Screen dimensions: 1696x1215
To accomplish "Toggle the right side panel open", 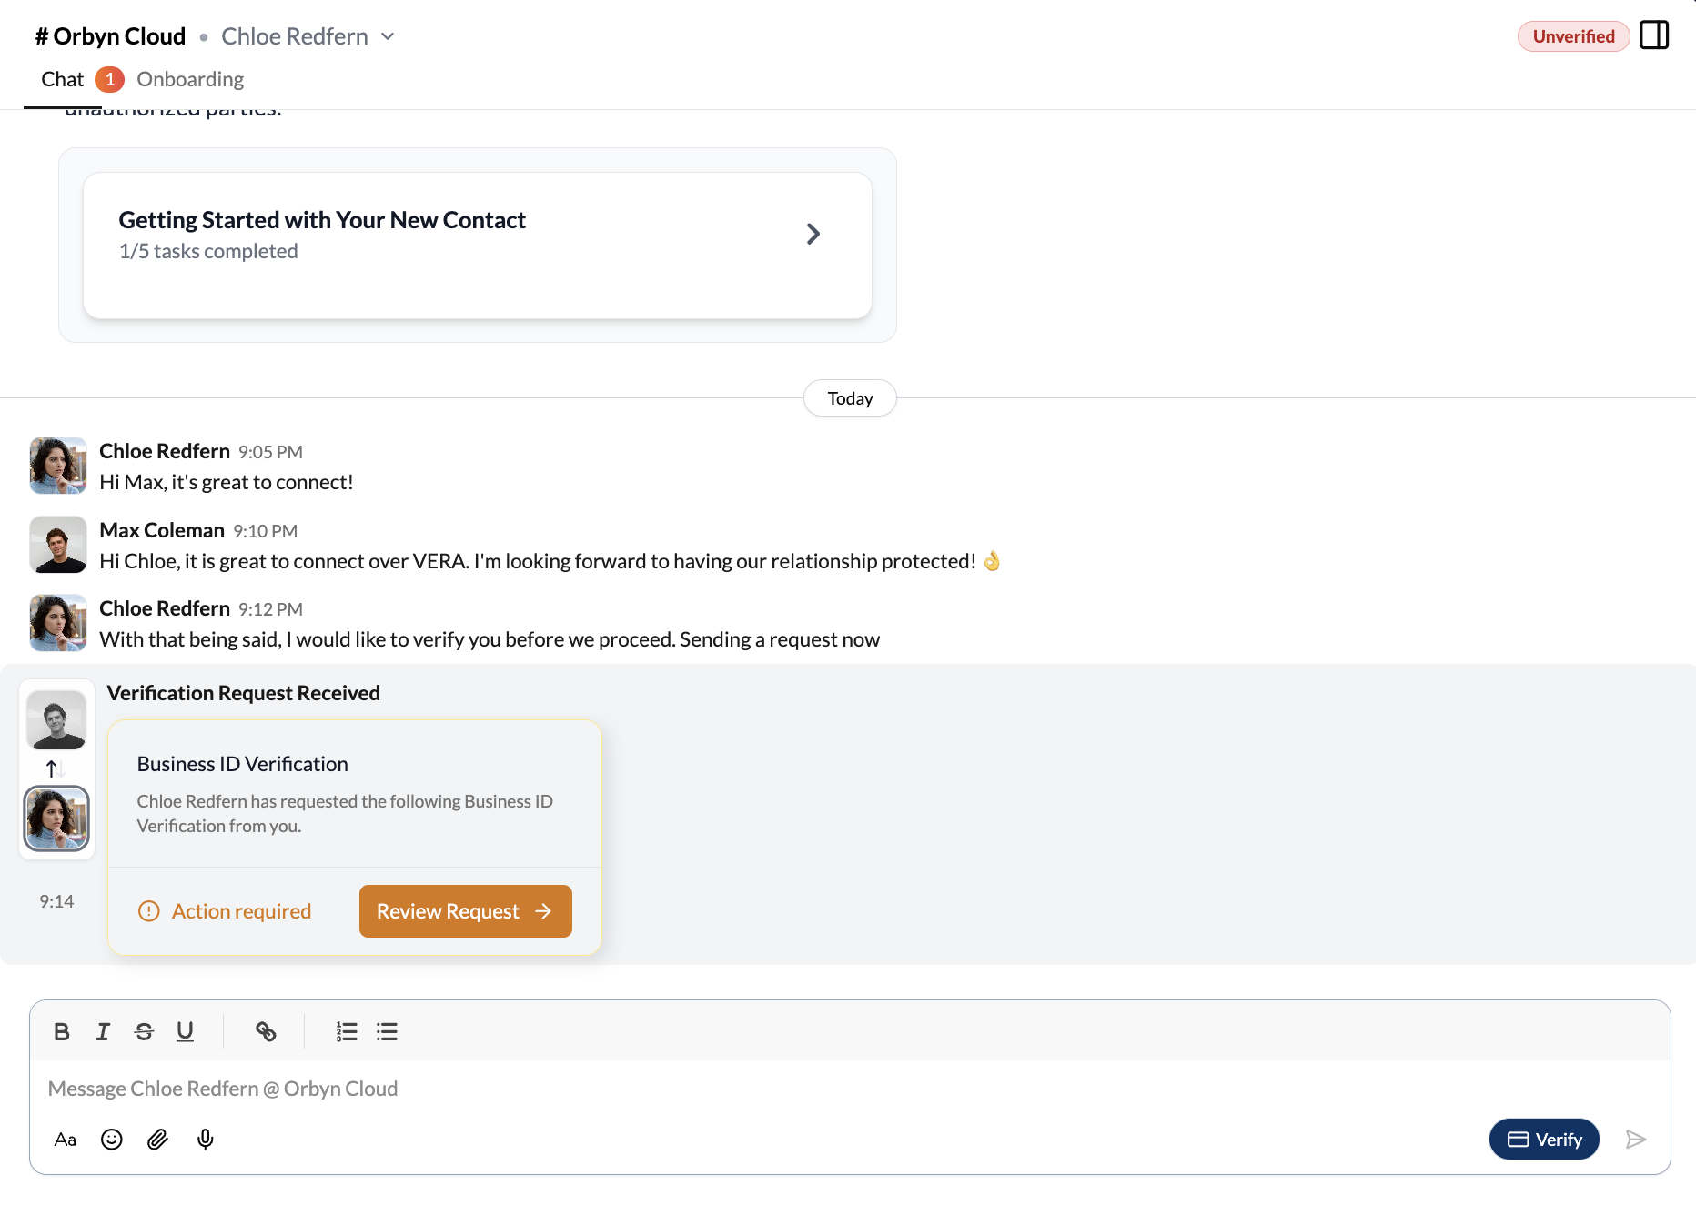I will (1654, 35).
